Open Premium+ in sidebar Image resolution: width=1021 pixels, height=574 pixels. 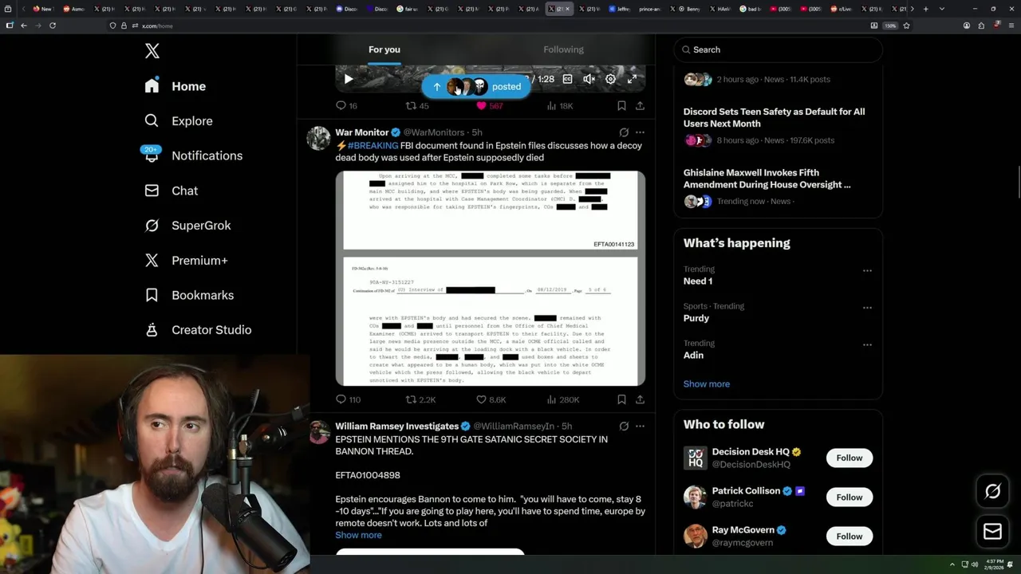coord(186,261)
